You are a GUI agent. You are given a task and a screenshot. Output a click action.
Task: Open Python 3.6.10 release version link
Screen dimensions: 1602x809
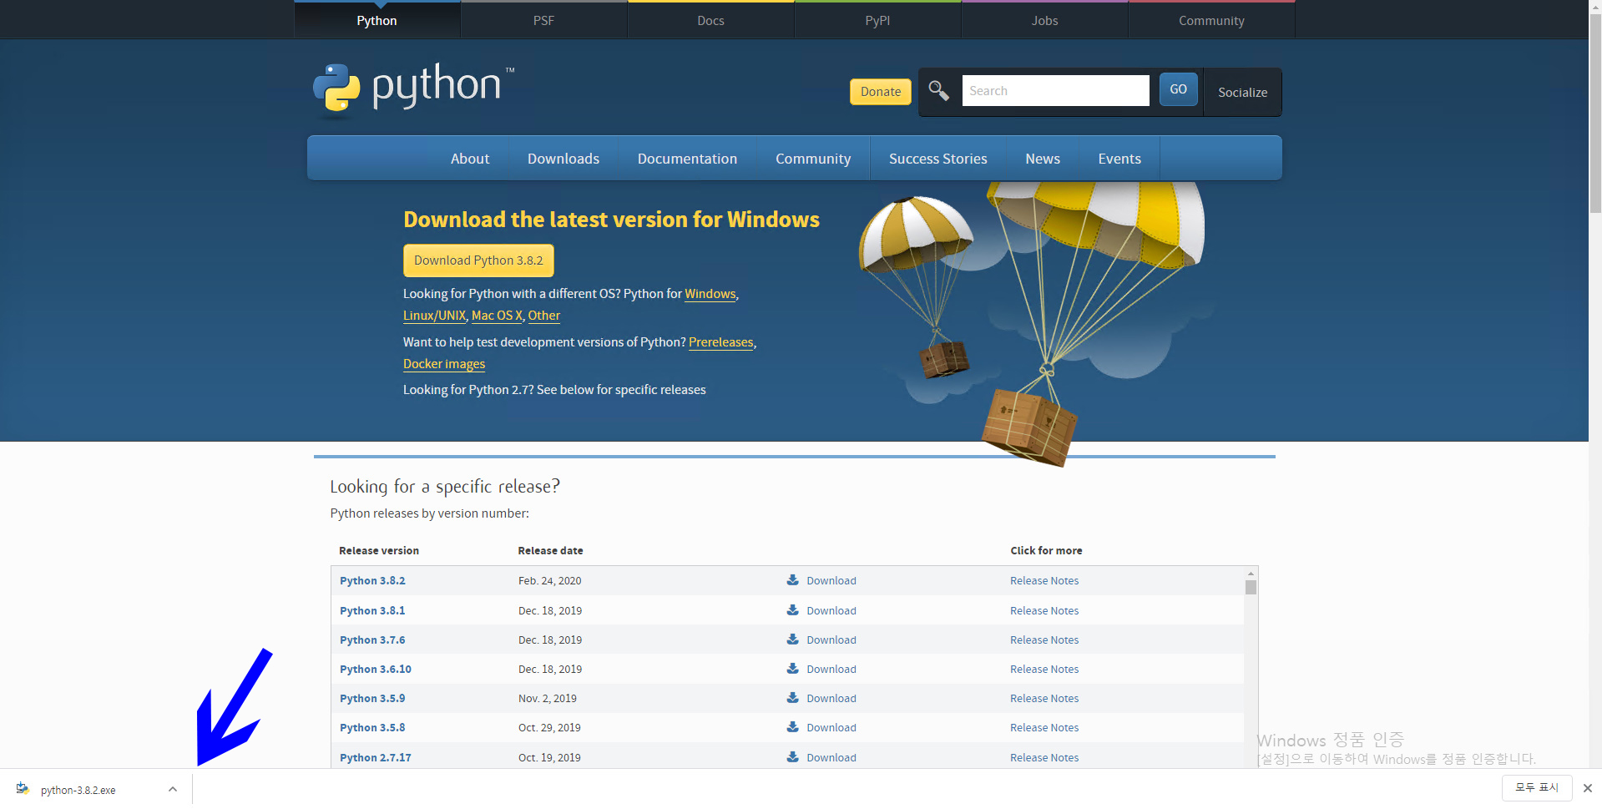point(376,669)
